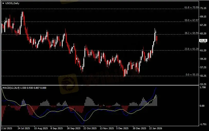Click the 5 Dec 2025 date label

pyautogui.click(x=122, y=128)
